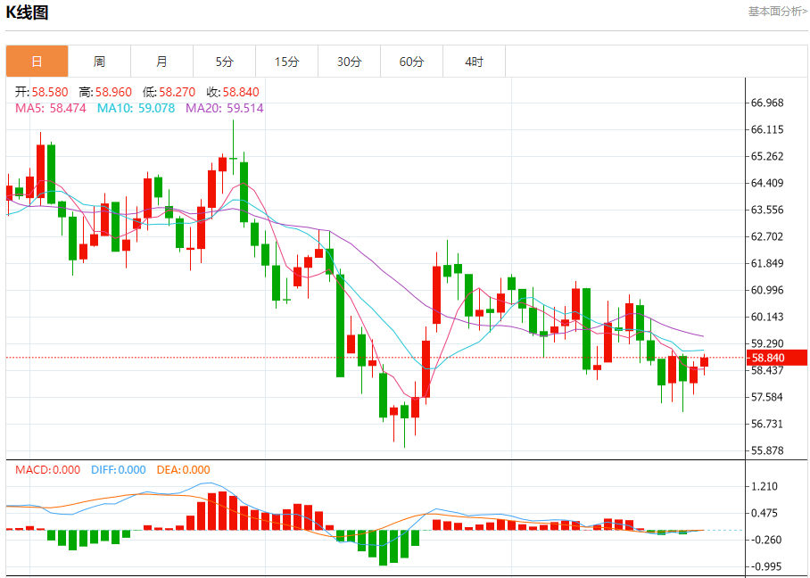Click the K线图 title heading

coord(28,12)
